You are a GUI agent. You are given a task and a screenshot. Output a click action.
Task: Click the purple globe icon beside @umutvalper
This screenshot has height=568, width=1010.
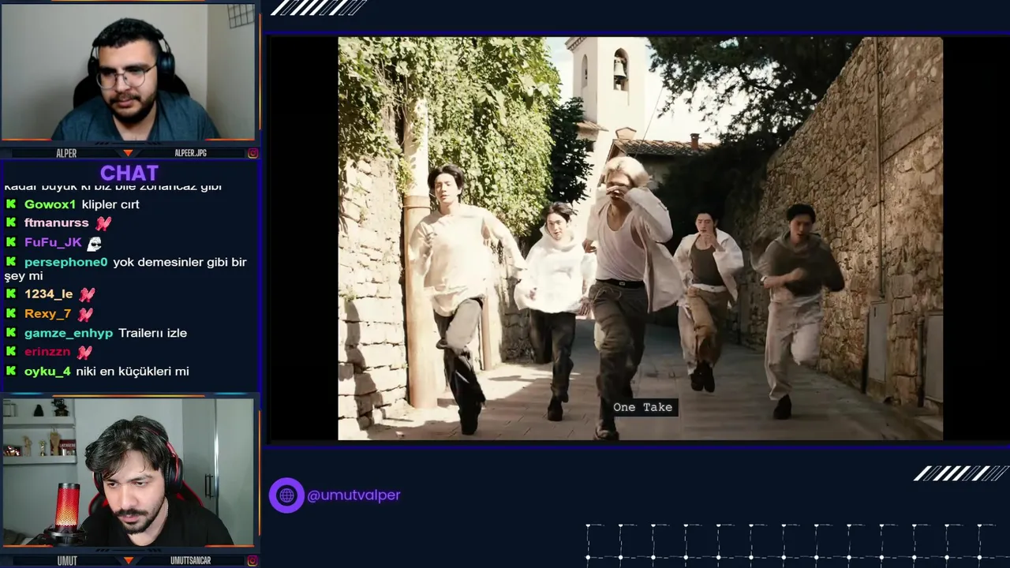click(286, 495)
